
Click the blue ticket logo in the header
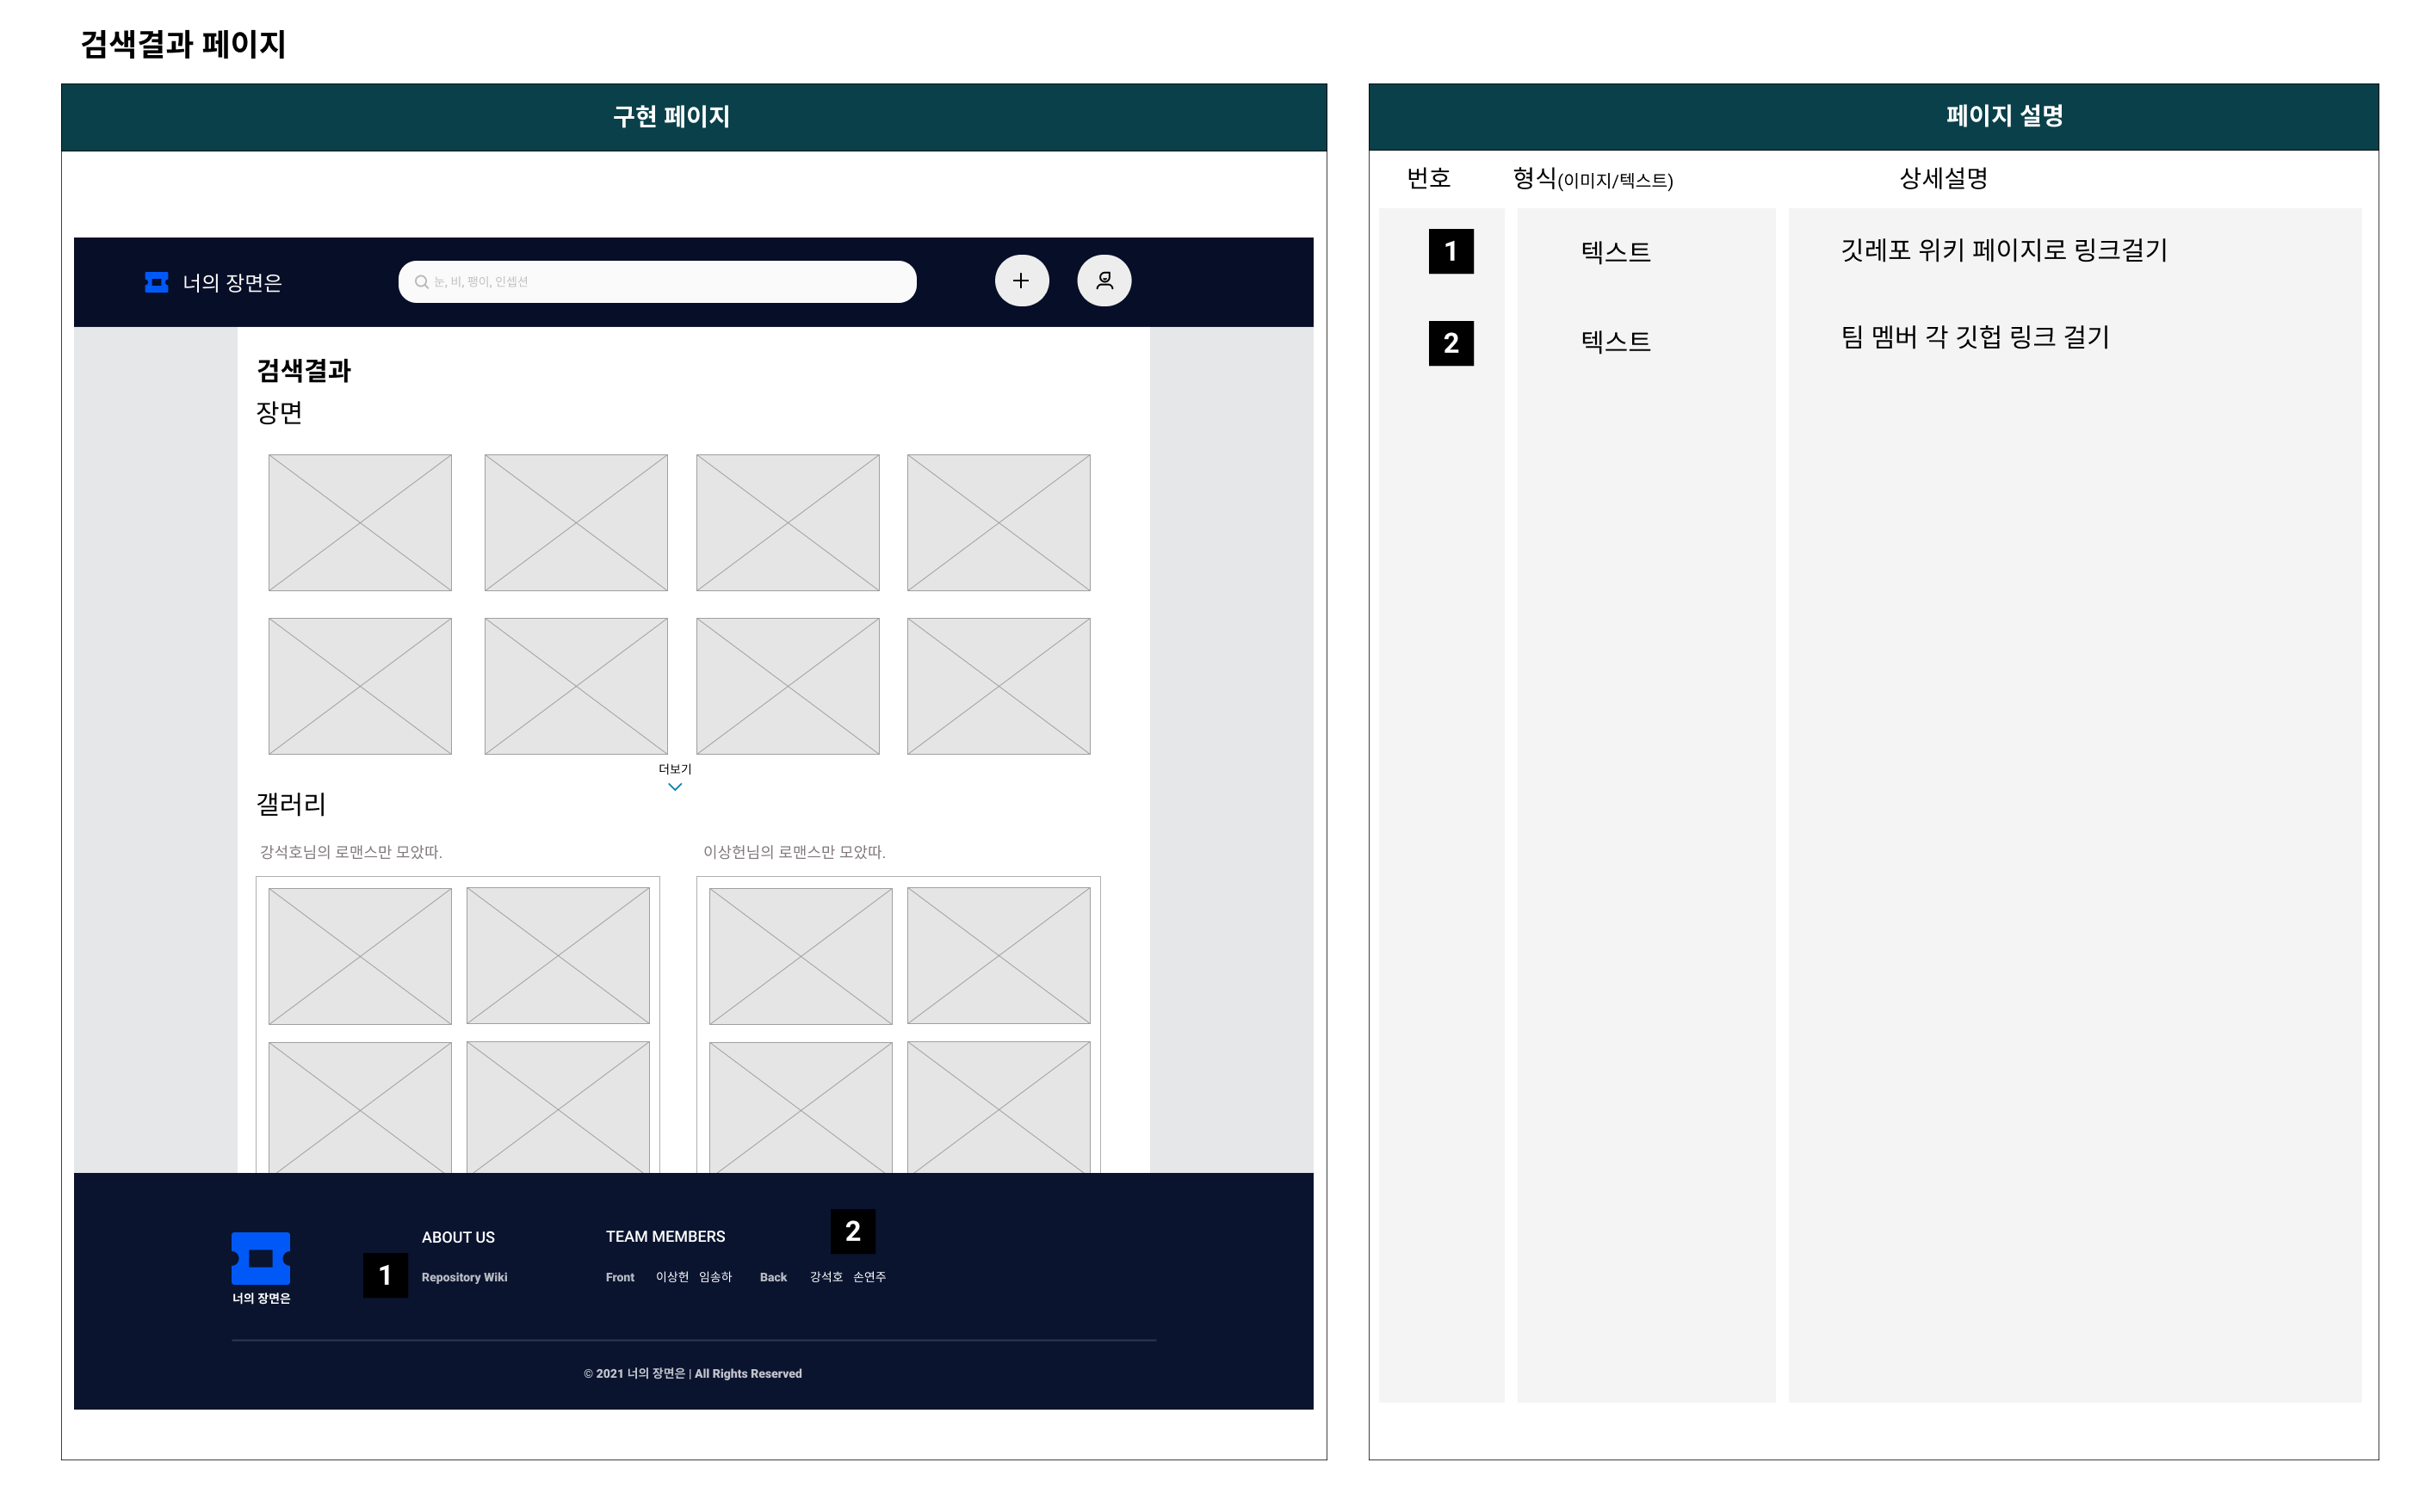pyautogui.click(x=157, y=283)
